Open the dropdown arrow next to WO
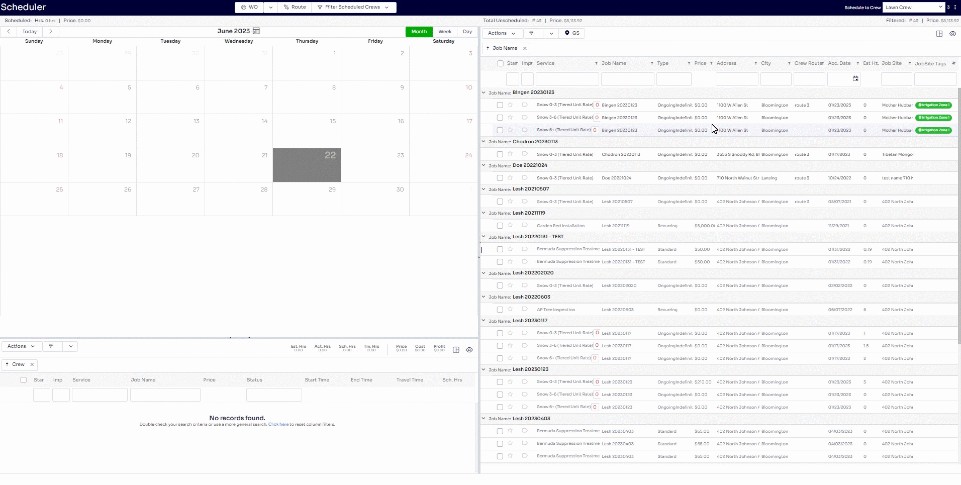The height and width of the screenshot is (485, 961). (x=270, y=7)
